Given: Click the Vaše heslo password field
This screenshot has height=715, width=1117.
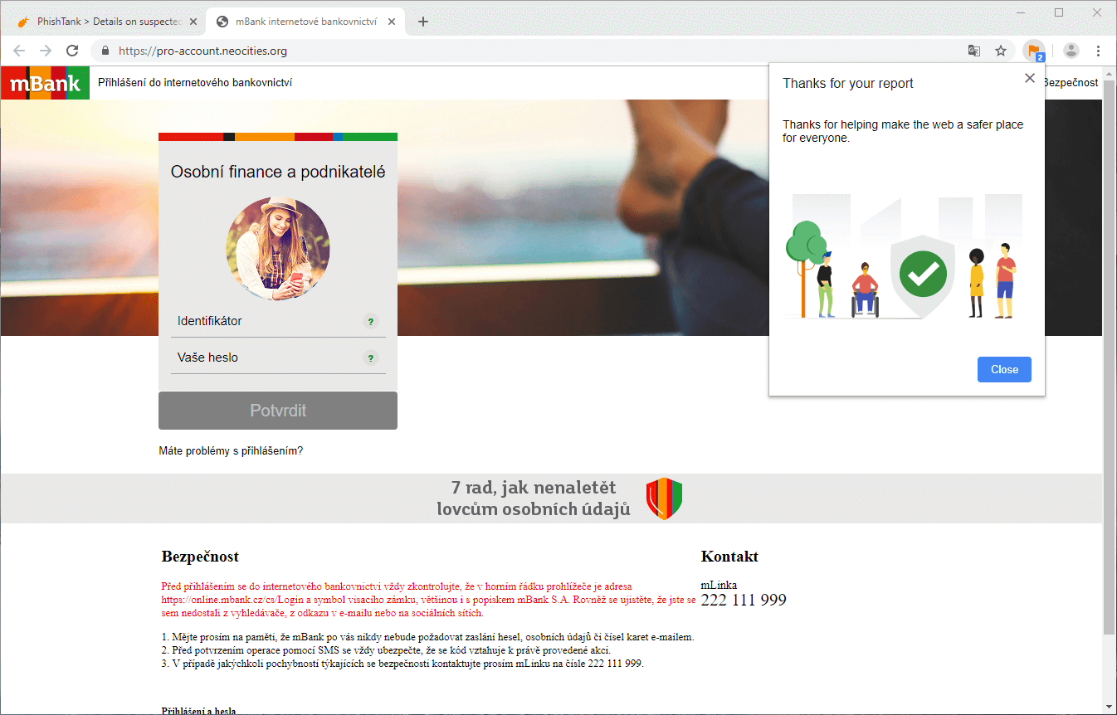Looking at the screenshot, I should tap(278, 357).
